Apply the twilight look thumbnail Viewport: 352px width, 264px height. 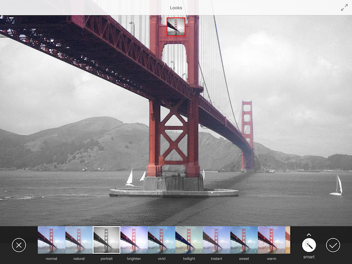click(x=189, y=240)
